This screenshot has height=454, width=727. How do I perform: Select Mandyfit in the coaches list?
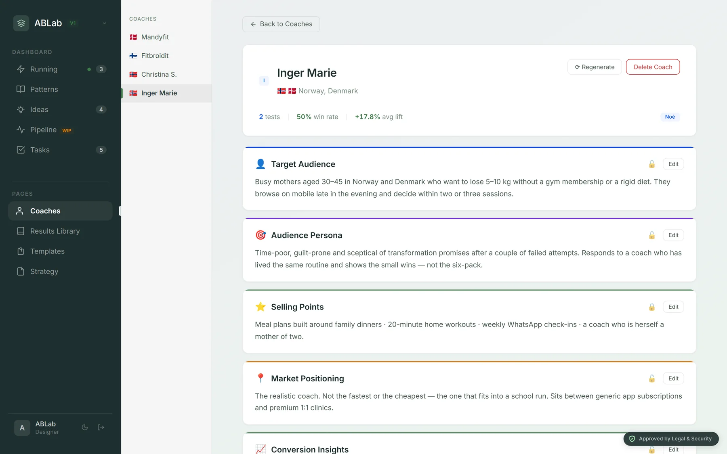(166, 37)
